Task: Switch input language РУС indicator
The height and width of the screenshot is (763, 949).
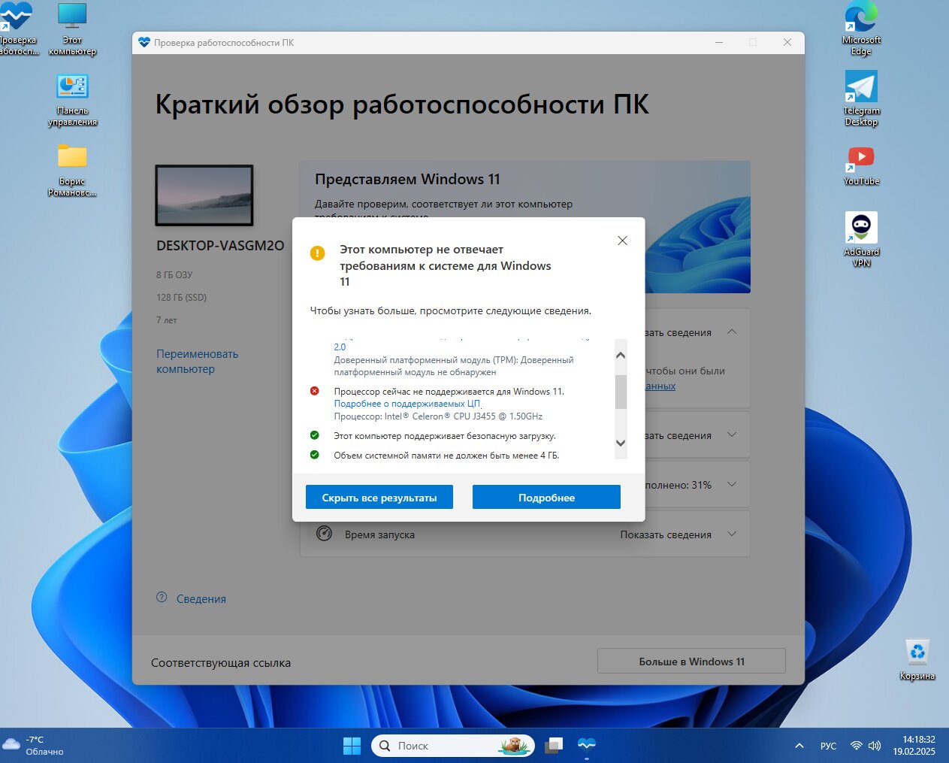Action: 828,746
